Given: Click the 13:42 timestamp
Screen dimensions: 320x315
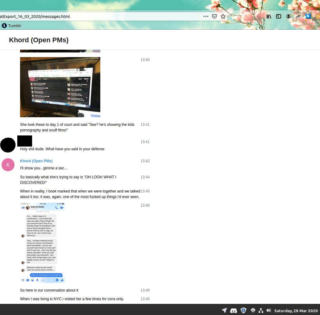Looking at the screenshot, I should pos(145,161).
